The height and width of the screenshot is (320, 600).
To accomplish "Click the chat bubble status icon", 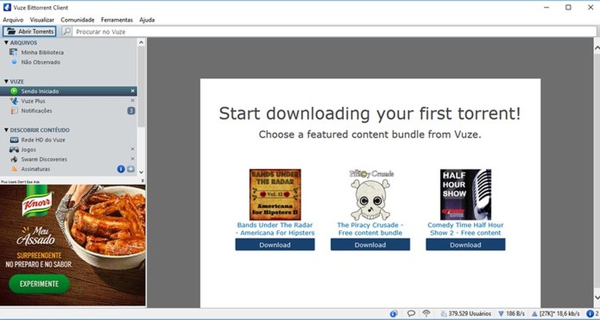I will coord(412,314).
